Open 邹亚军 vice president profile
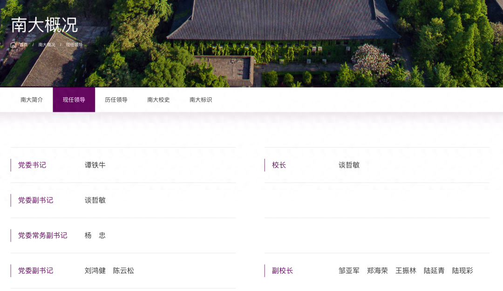503x291 pixels. (x=349, y=271)
